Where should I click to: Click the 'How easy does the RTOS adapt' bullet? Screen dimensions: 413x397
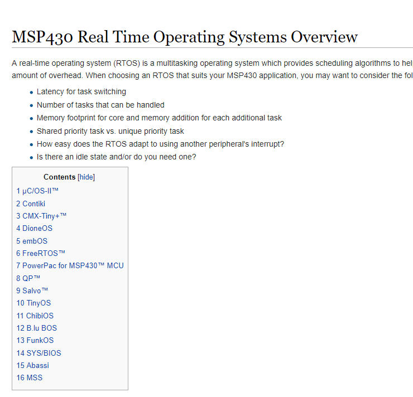[160, 144]
